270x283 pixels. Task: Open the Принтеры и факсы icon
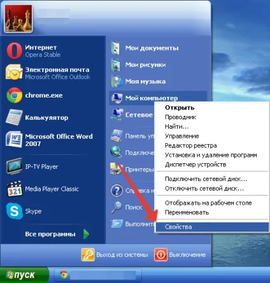pyautogui.click(x=117, y=169)
